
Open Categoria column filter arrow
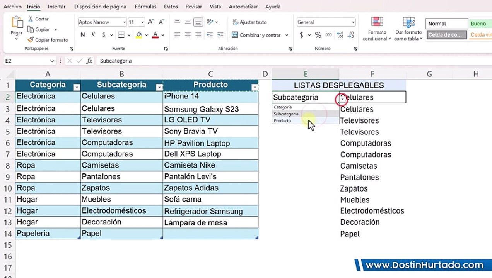tap(77, 88)
